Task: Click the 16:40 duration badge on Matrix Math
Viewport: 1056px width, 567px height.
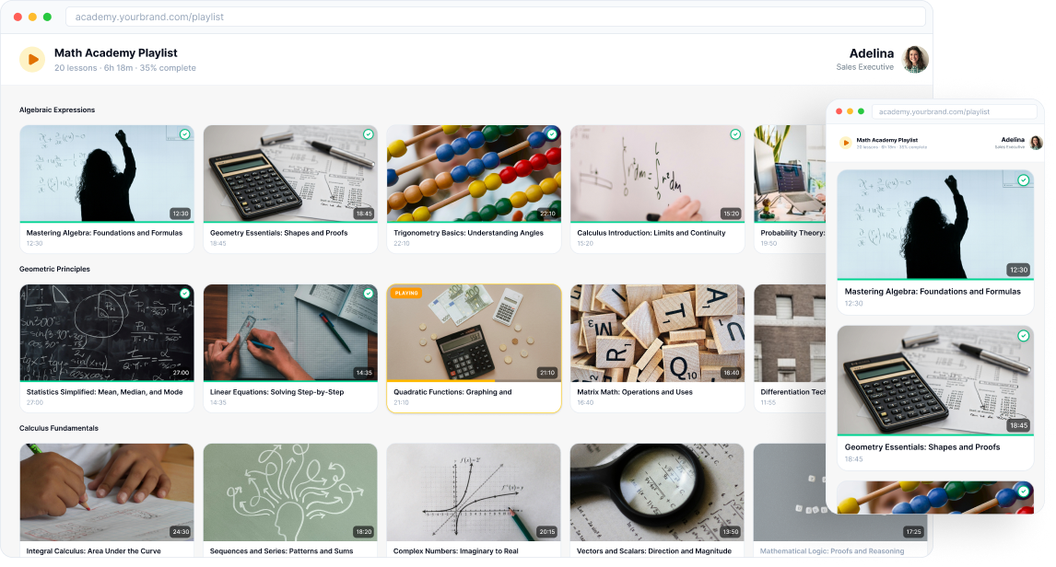Action: [x=731, y=373]
